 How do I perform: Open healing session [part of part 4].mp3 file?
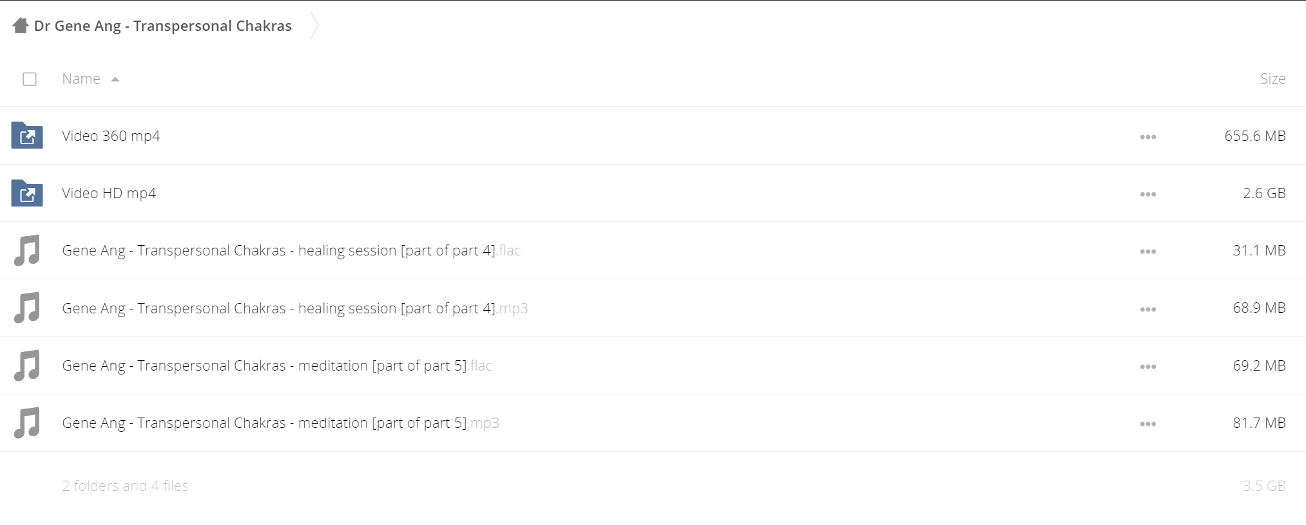coord(295,308)
